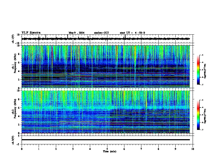Click the "May 9 , 2024" date label
Image resolution: width=217 pixels, height=167 pixels.
[76, 33]
